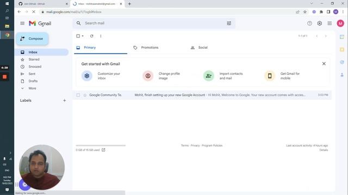348x195 pixels.
Task: Open the Google Community Team email
Action: pos(202,95)
